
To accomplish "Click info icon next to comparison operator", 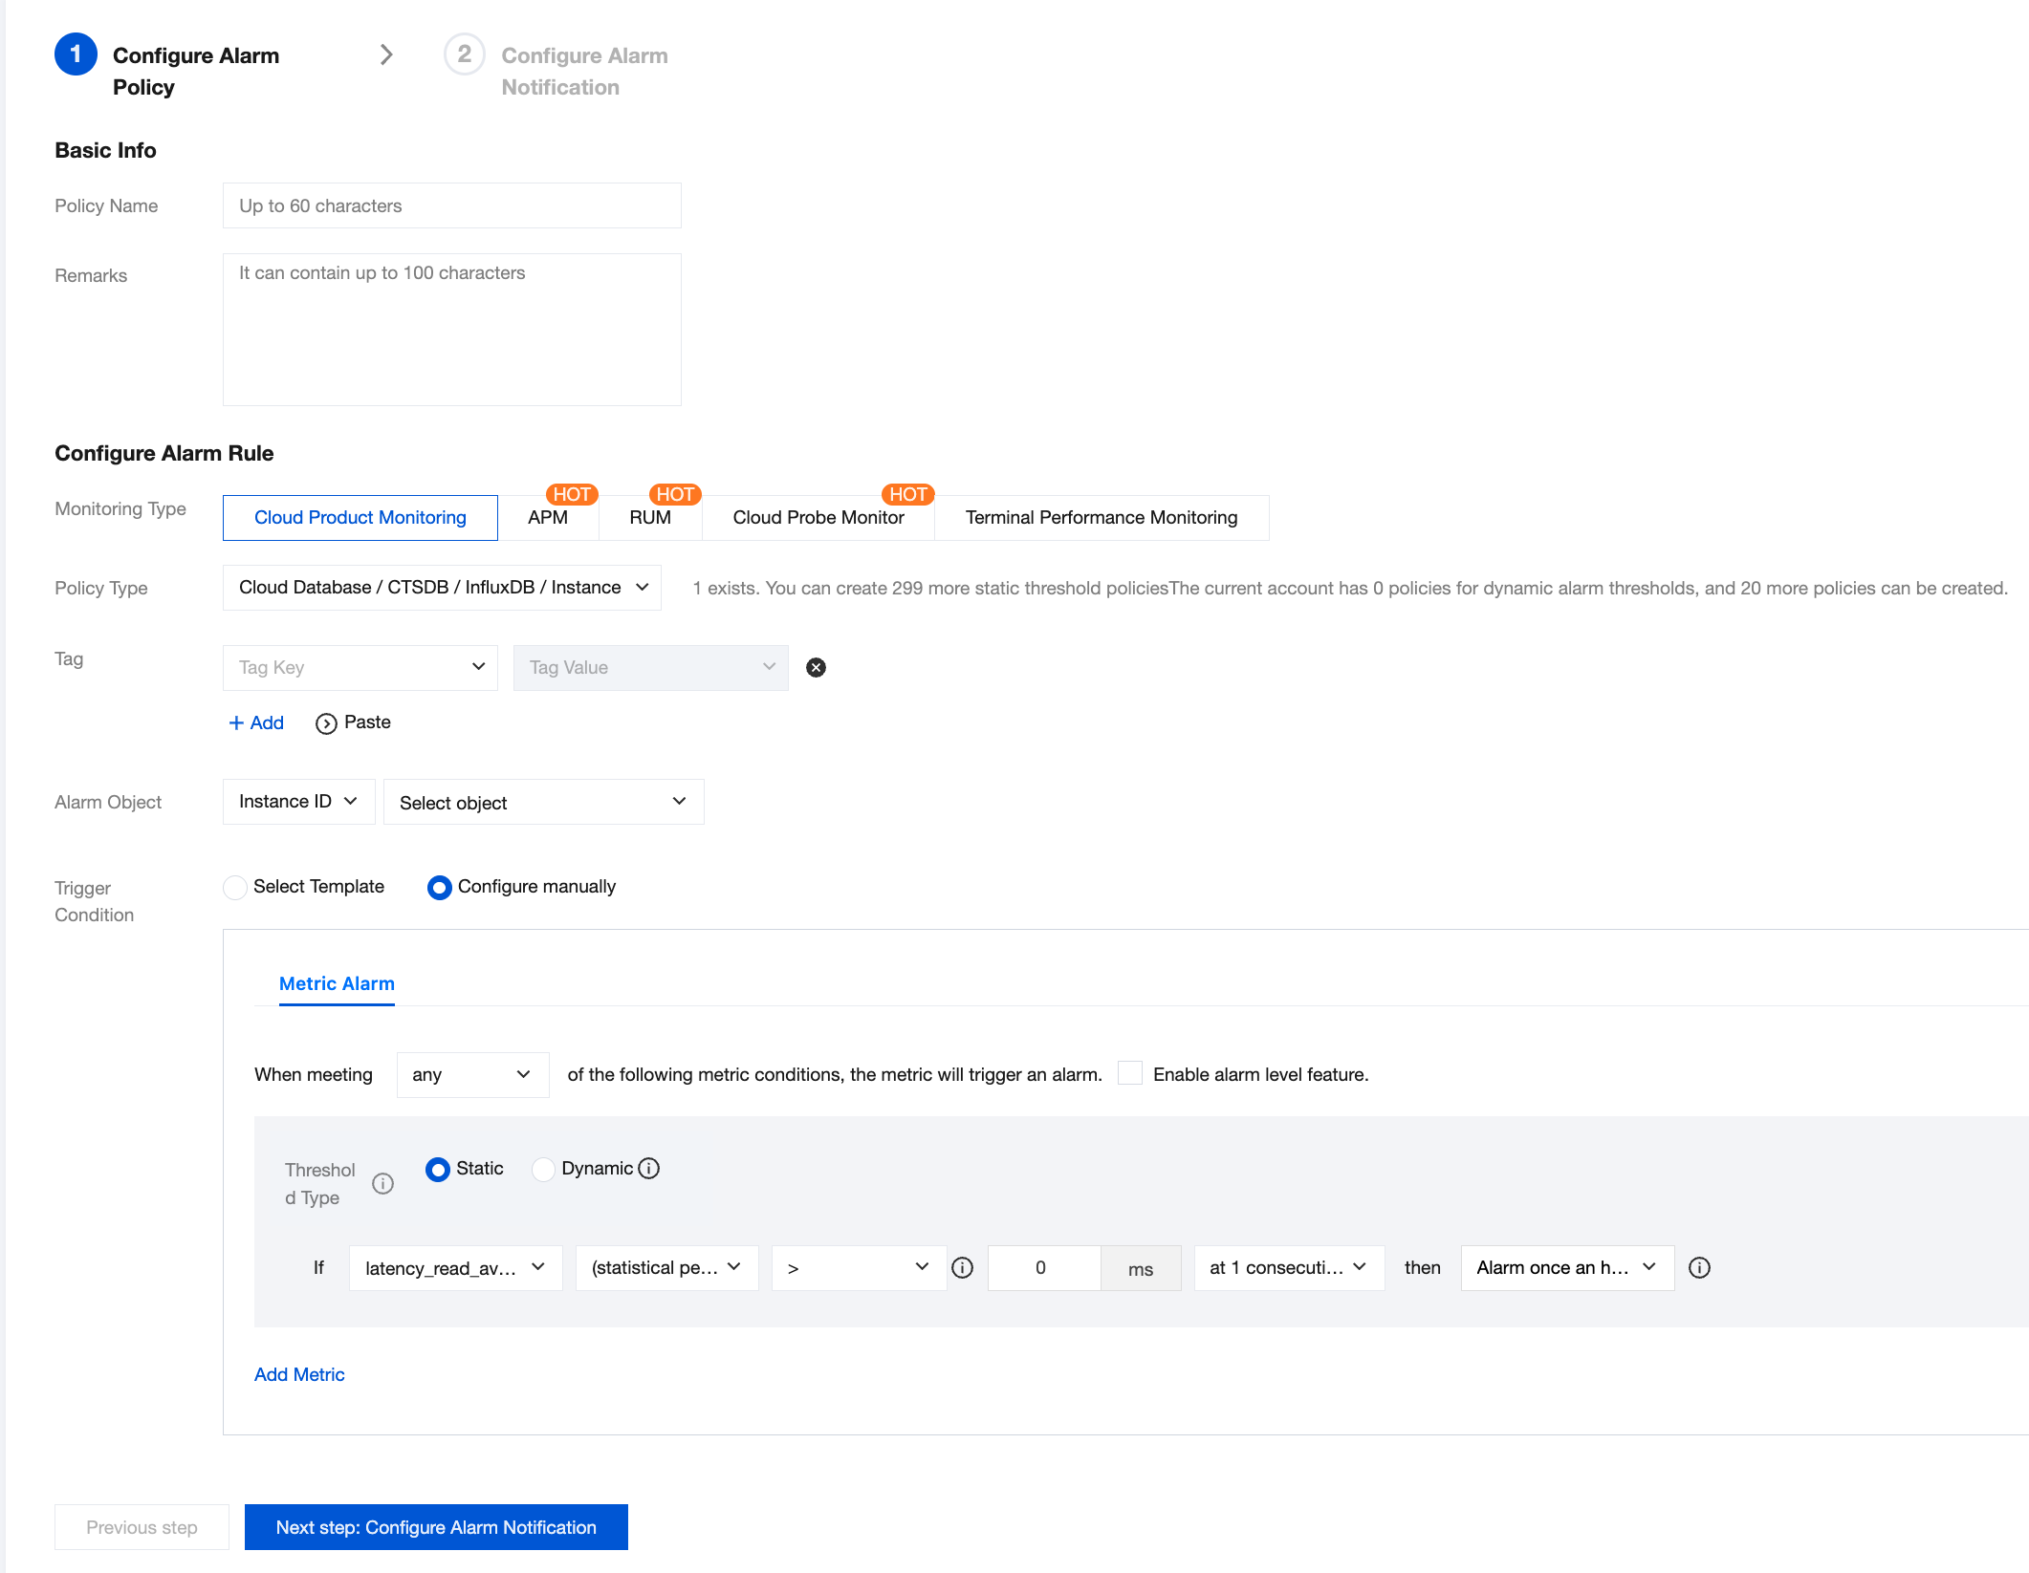I will point(963,1268).
